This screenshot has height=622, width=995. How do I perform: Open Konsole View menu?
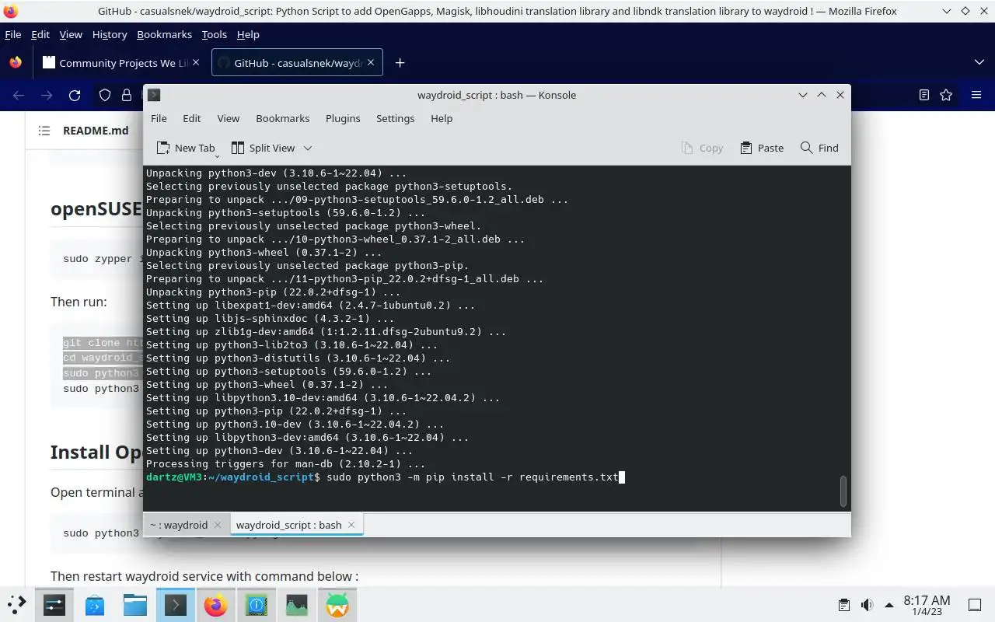pyautogui.click(x=228, y=118)
